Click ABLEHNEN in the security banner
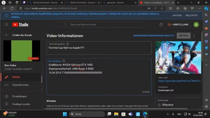The image size is (210, 118). [191, 15]
